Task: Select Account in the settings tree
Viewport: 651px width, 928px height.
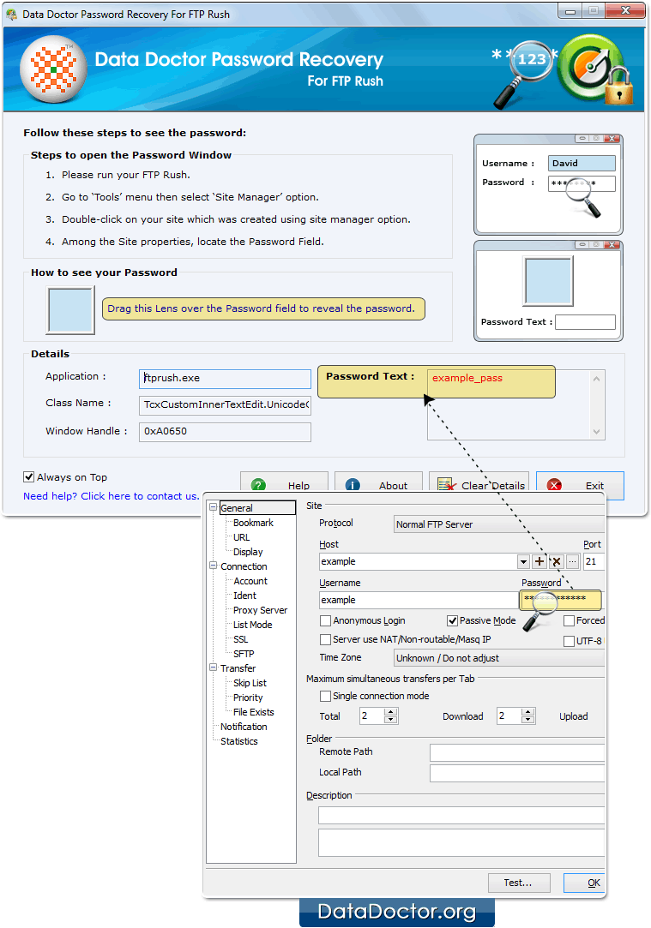Action: pos(250,581)
